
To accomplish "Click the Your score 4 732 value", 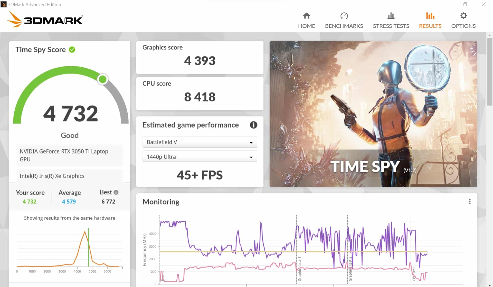I will coord(30,202).
